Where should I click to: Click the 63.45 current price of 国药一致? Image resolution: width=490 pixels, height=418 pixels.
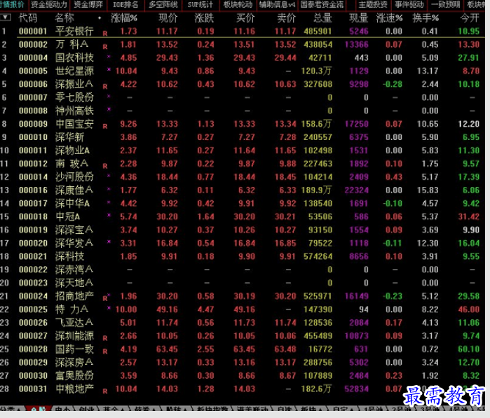pos(167,349)
